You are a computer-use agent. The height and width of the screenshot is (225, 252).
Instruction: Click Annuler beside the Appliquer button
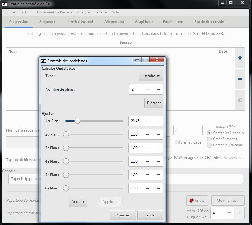[x=78, y=202]
